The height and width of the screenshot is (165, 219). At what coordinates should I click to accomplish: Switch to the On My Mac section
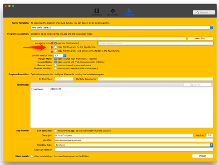(x=113, y=12)
